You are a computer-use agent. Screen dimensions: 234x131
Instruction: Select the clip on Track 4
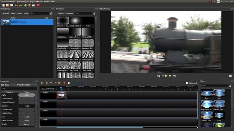click(x=62, y=95)
